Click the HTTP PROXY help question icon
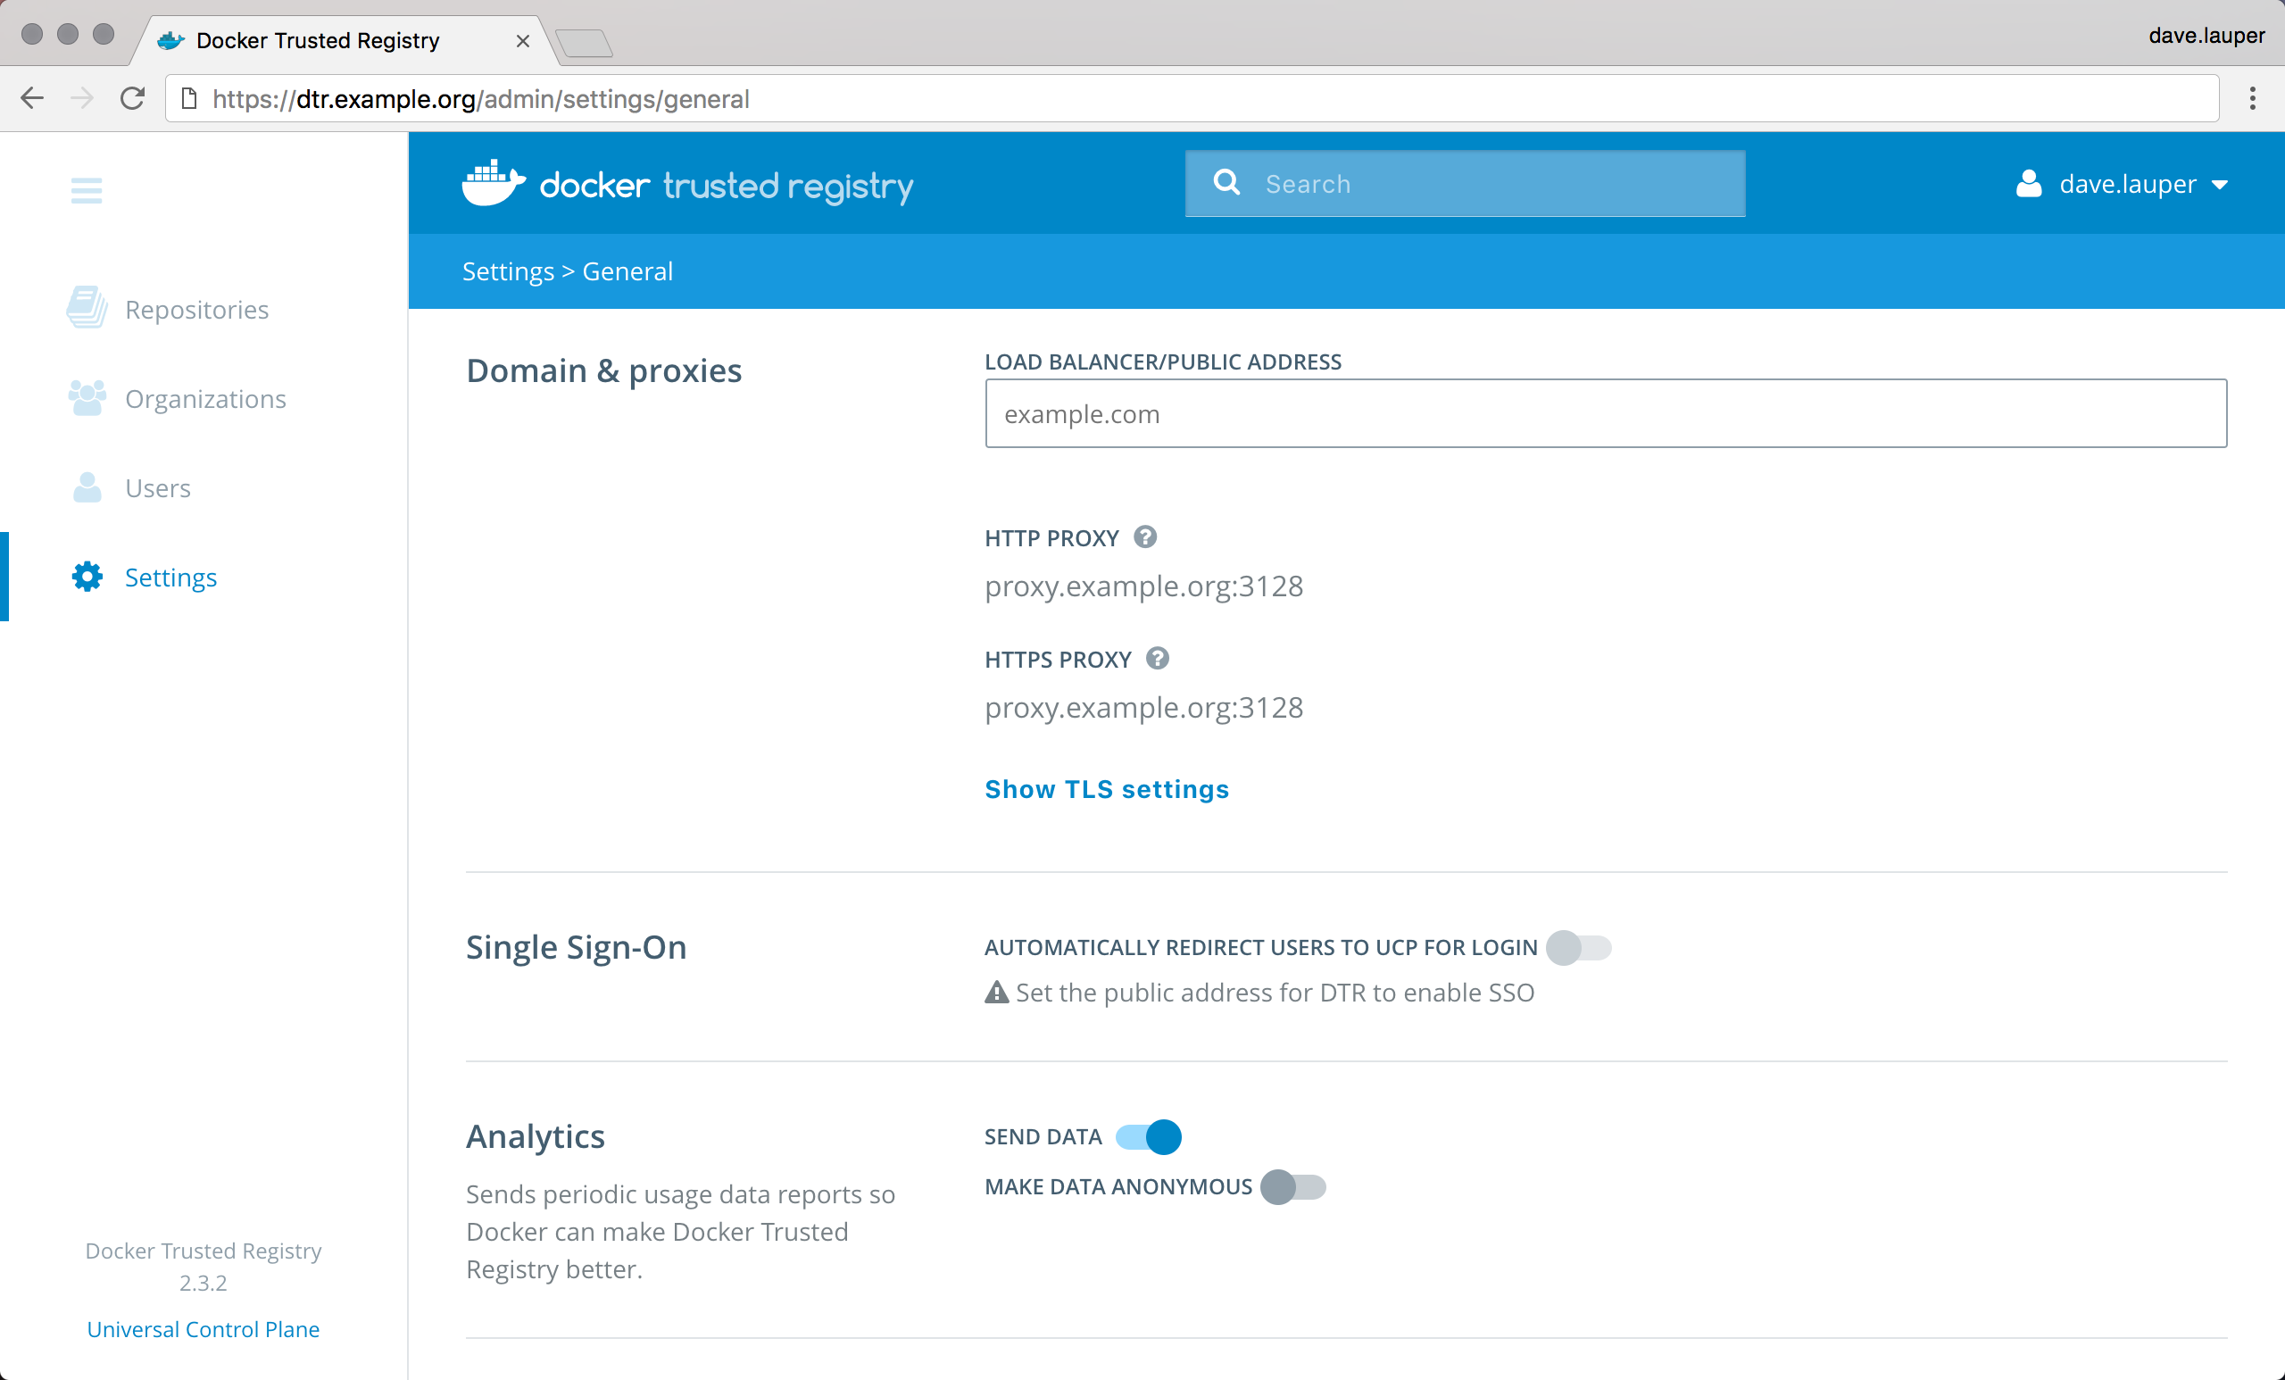The width and height of the screenshot is (2285, 1380). (1145, 537)
